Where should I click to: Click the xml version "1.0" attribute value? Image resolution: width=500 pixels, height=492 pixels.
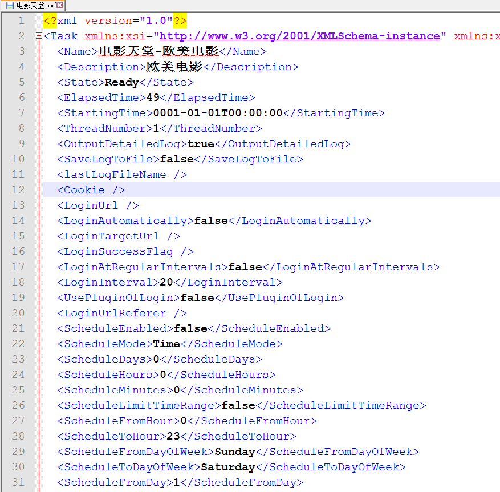point(156,21)
